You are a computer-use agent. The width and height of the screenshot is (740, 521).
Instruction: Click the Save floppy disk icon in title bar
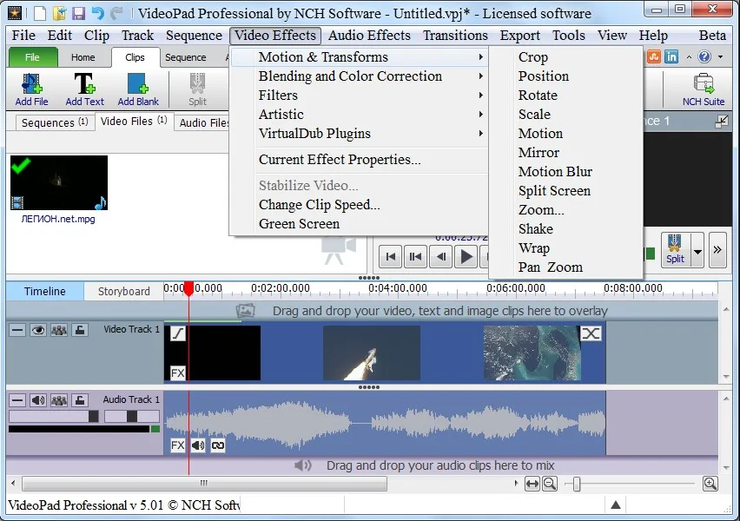(x=78, y=13)
